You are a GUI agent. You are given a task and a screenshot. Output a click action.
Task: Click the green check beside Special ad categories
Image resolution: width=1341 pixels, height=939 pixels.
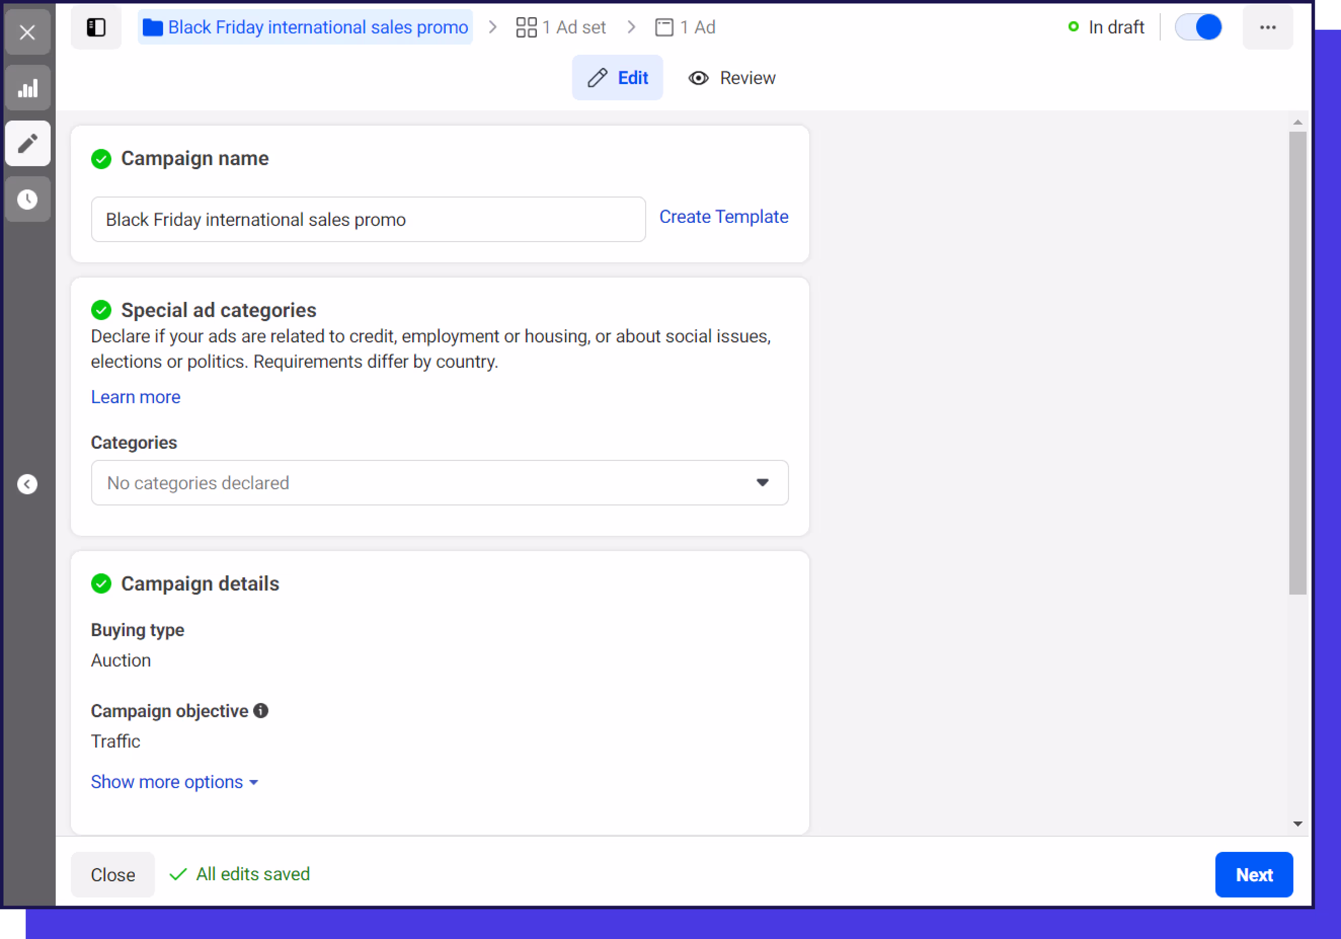(101, 310)
